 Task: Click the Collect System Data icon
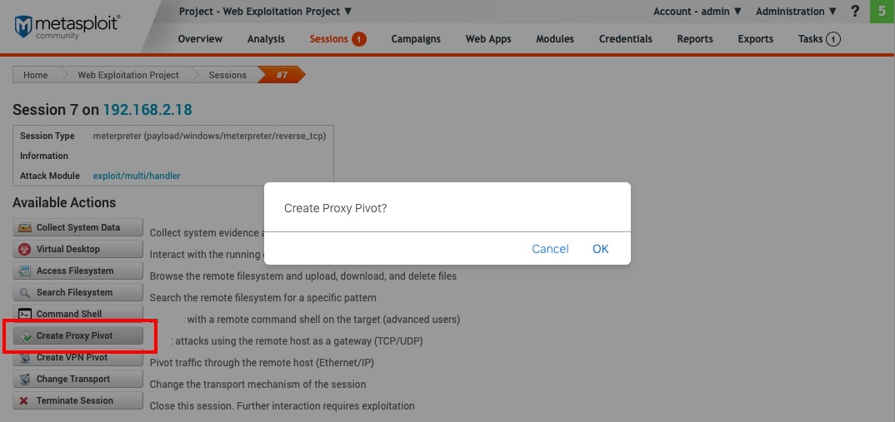tap(25, 227)
